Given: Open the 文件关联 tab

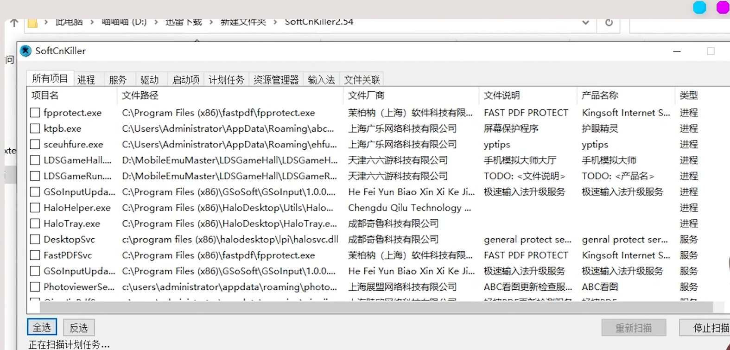Looking at the screenshot, I should (362, 80).
